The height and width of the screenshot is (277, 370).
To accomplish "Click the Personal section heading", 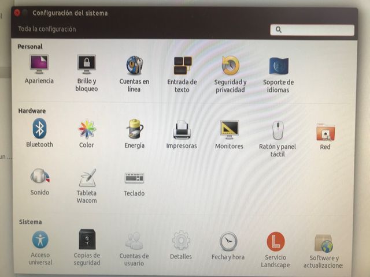I will [30, 46].
